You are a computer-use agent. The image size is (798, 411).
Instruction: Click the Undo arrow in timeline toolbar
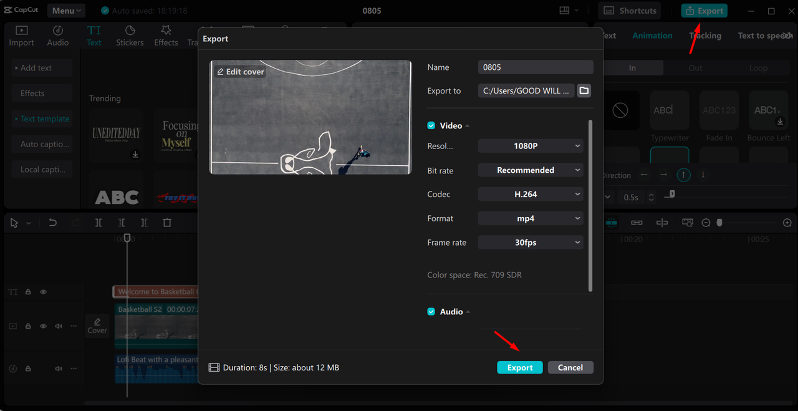click(x=53, y=223)
